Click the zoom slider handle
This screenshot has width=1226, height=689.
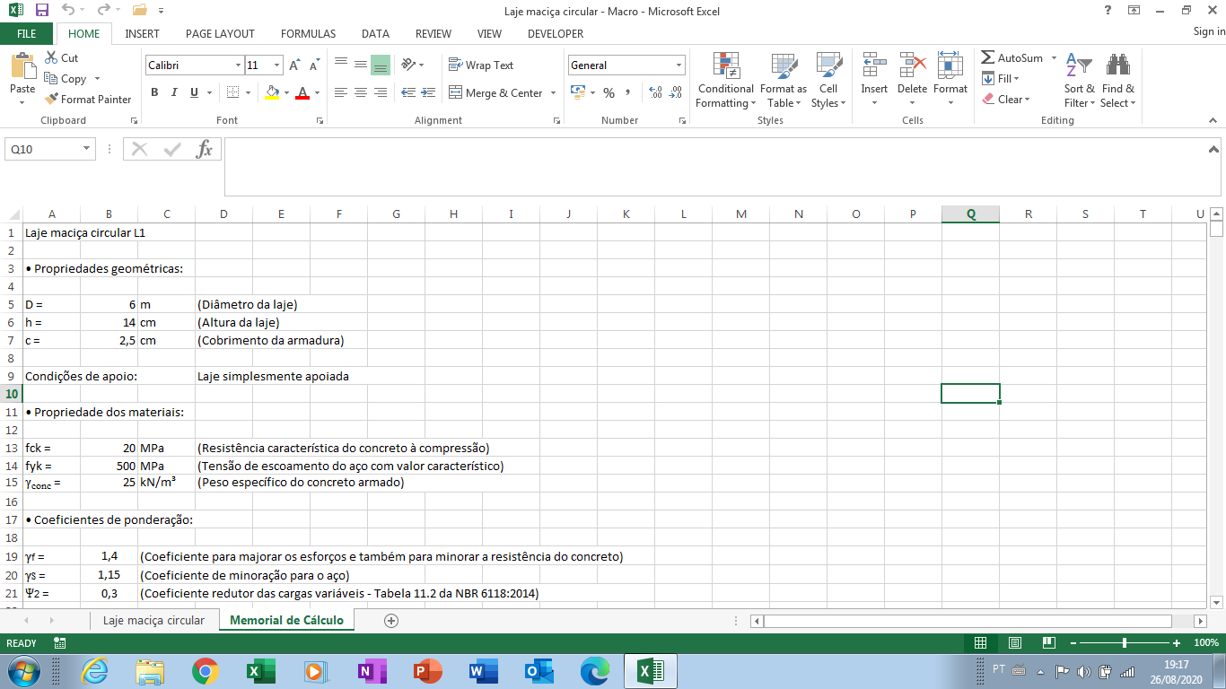[x=1125, y=643]
